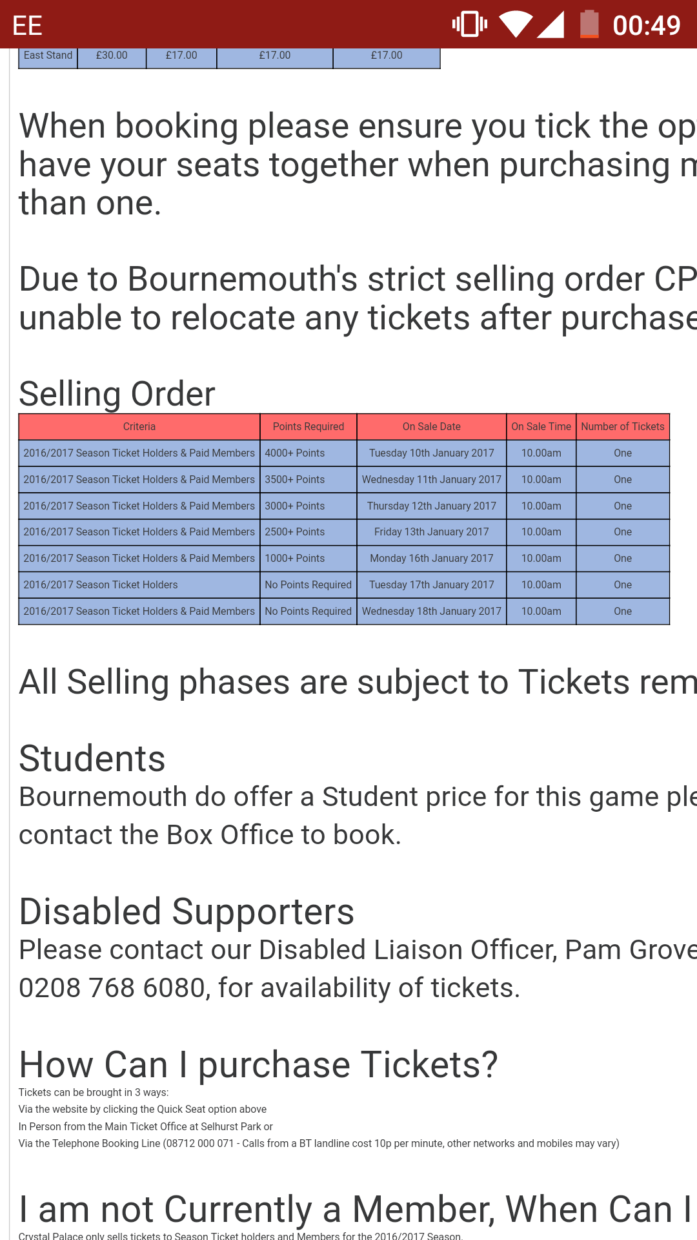Click the 1000+ Points cell
The width and height of the screenshot is (697, 1240).
pos(295,558)
